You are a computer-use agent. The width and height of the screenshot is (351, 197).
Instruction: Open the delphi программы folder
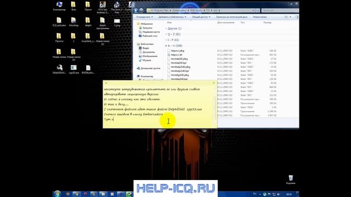coord(103,23)
